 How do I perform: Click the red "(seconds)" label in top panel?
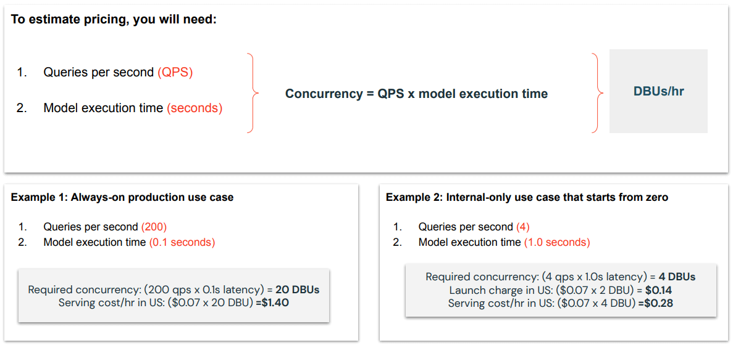point(195,108)
